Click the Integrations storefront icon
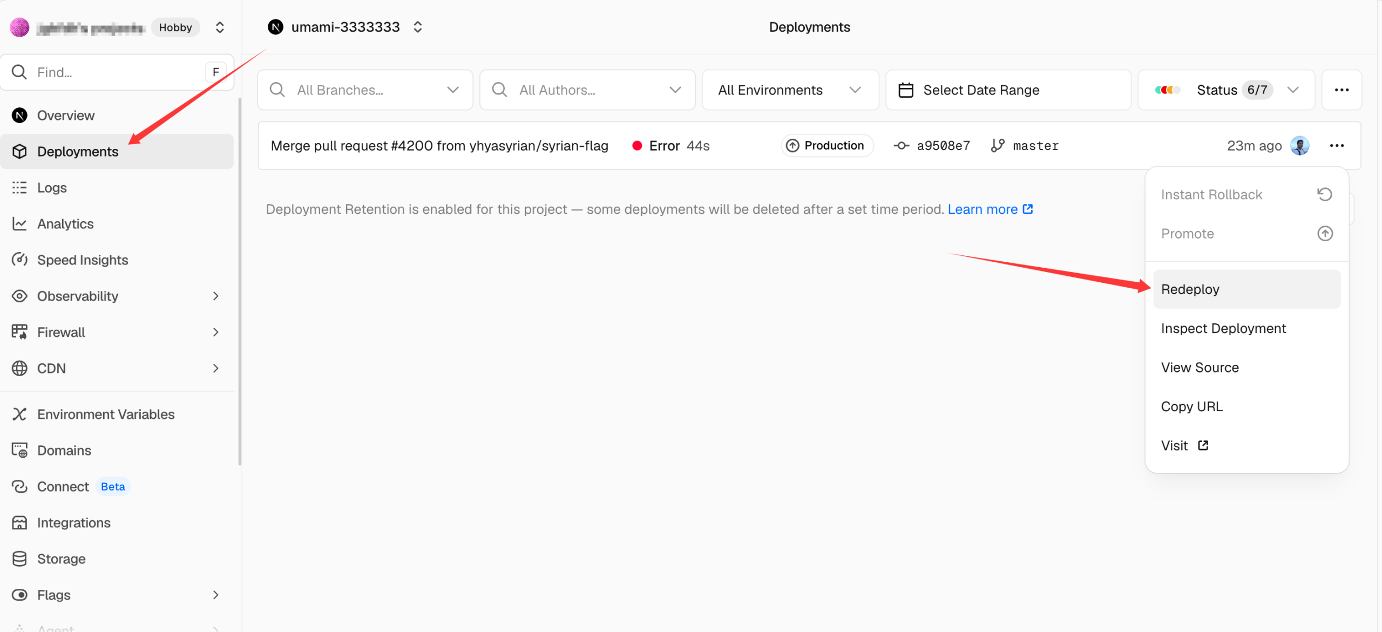The width and height of the screenshot is (1382, 632). (x=19, y=522)
